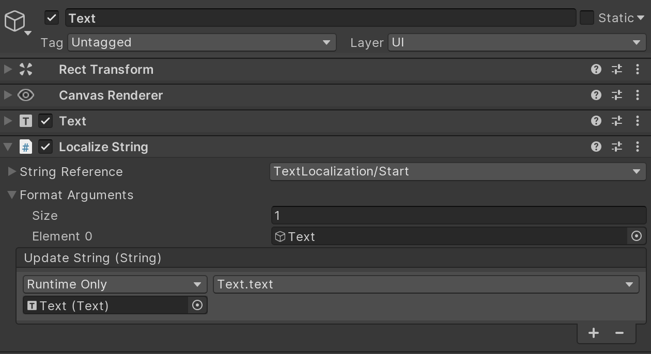Expand the Canvas Renderer component

[8, 95]
